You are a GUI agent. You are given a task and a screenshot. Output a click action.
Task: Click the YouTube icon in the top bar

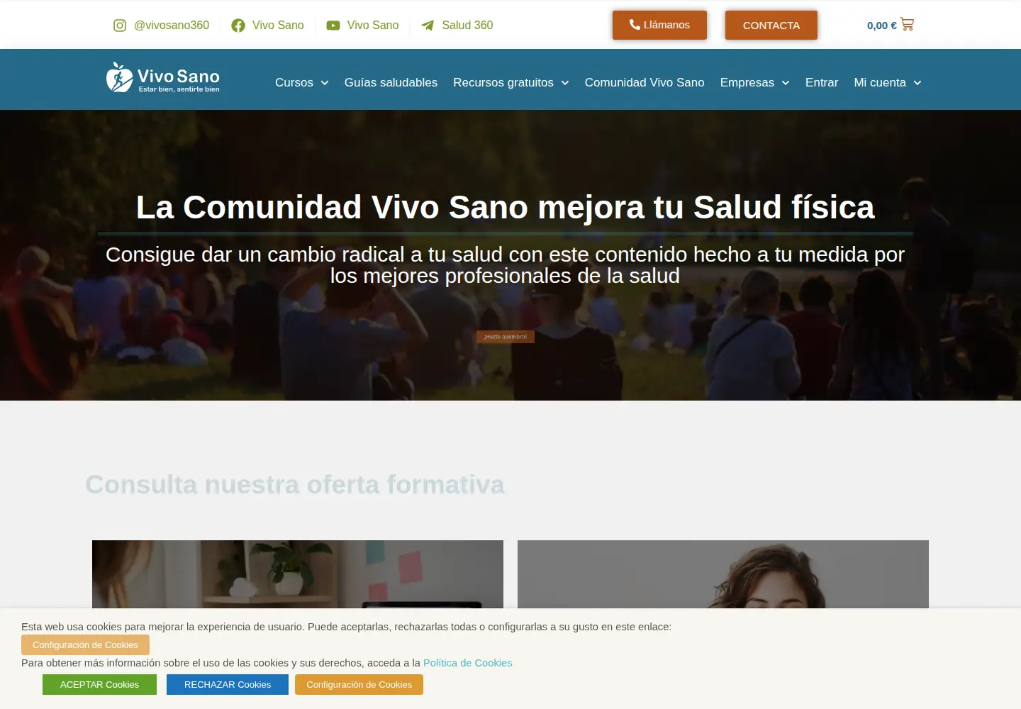coord(333,26)
